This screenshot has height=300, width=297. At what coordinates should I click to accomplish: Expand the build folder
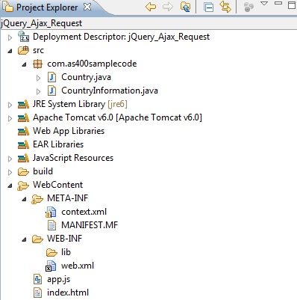[x=10, y=172]
